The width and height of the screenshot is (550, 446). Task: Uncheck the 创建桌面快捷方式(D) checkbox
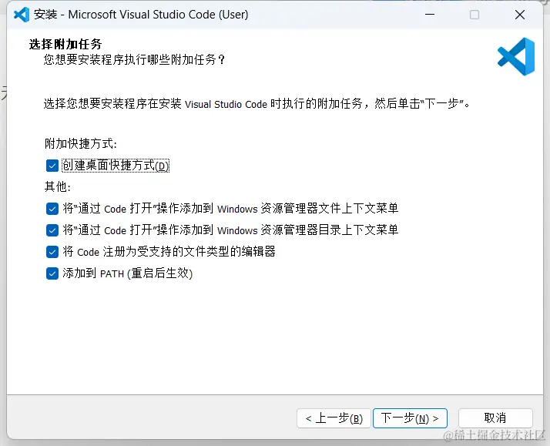coord(52,166)
